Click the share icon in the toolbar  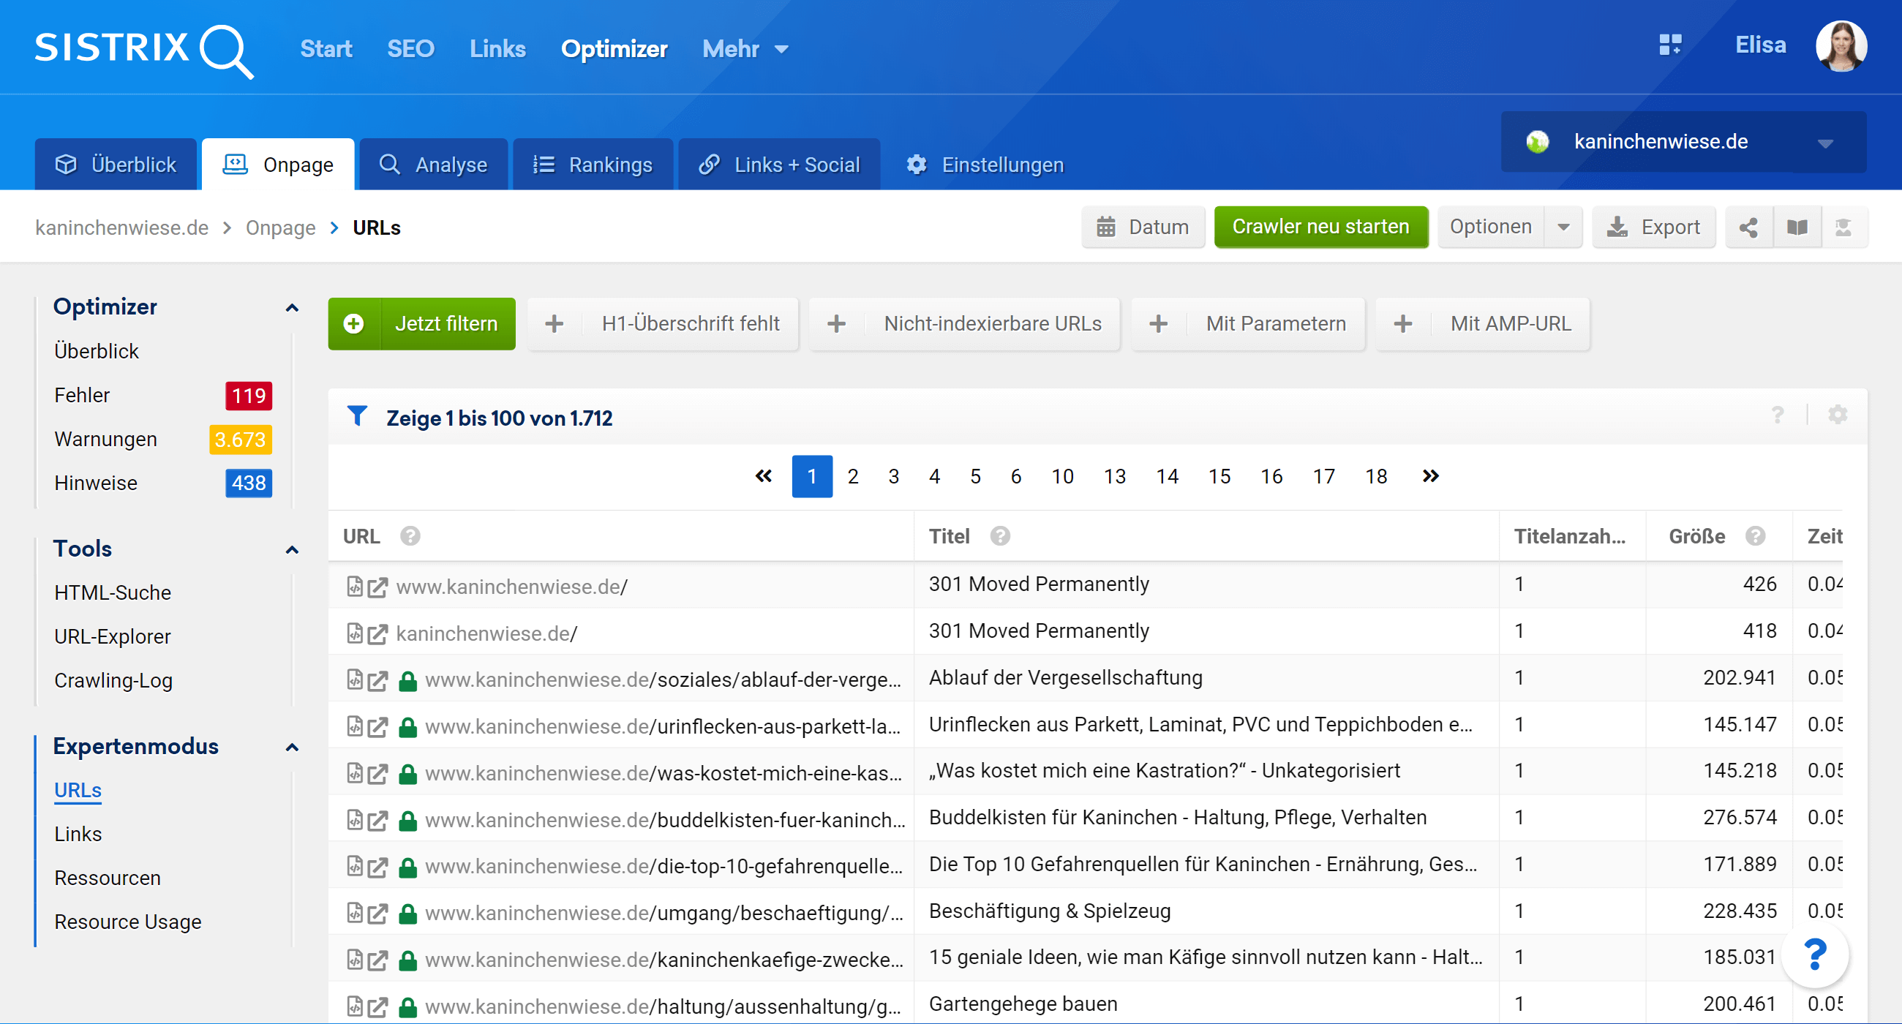pyautogui.click(x=1748, y=227)
